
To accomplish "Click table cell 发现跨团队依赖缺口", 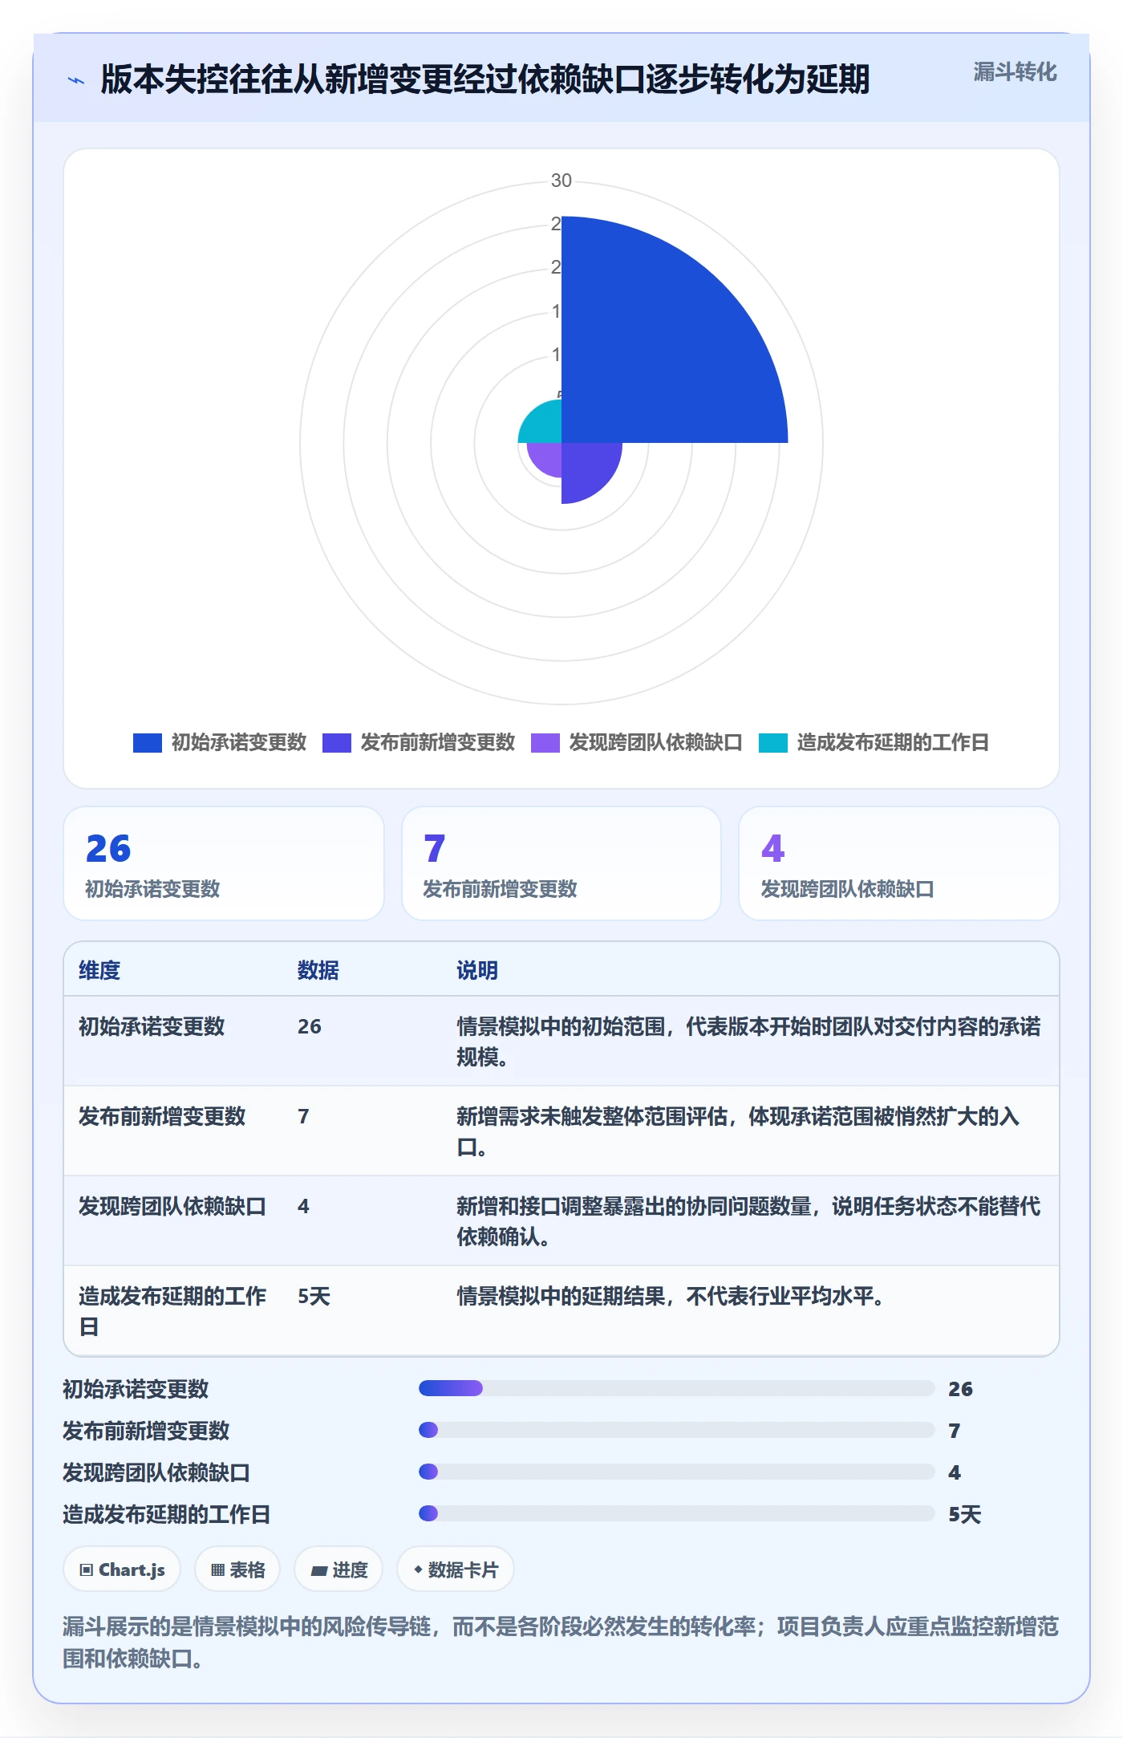I will point(172,1207).
